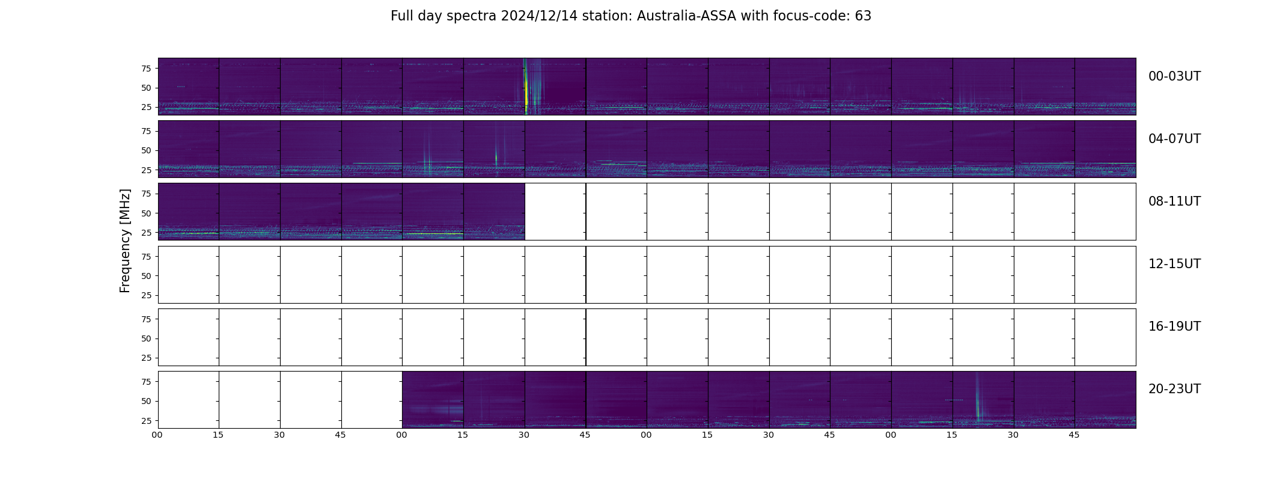
Task: Click the 50 tick label of the 04-07UT row
Action: point(146,150)
